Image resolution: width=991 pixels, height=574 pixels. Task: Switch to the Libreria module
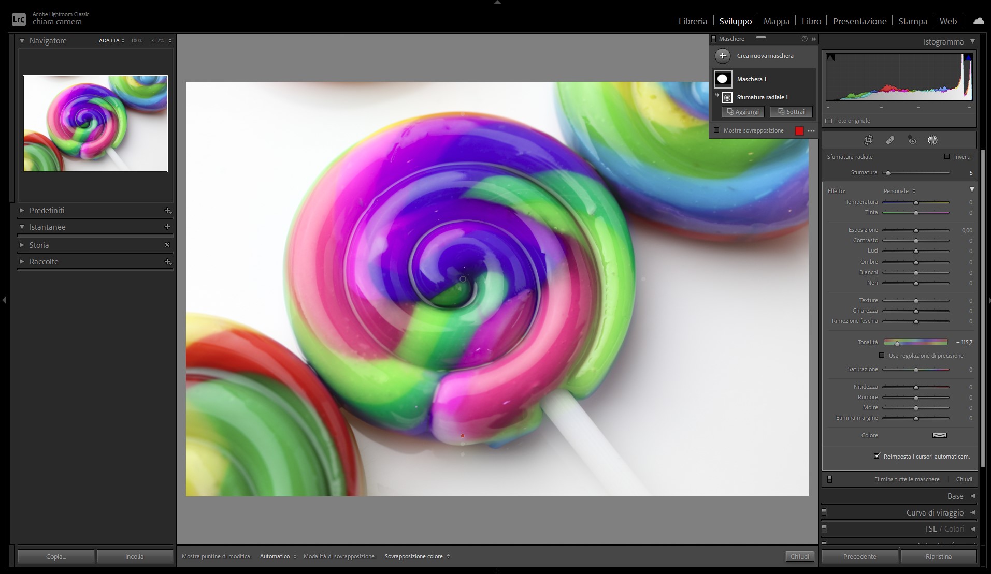pos(693,21)
